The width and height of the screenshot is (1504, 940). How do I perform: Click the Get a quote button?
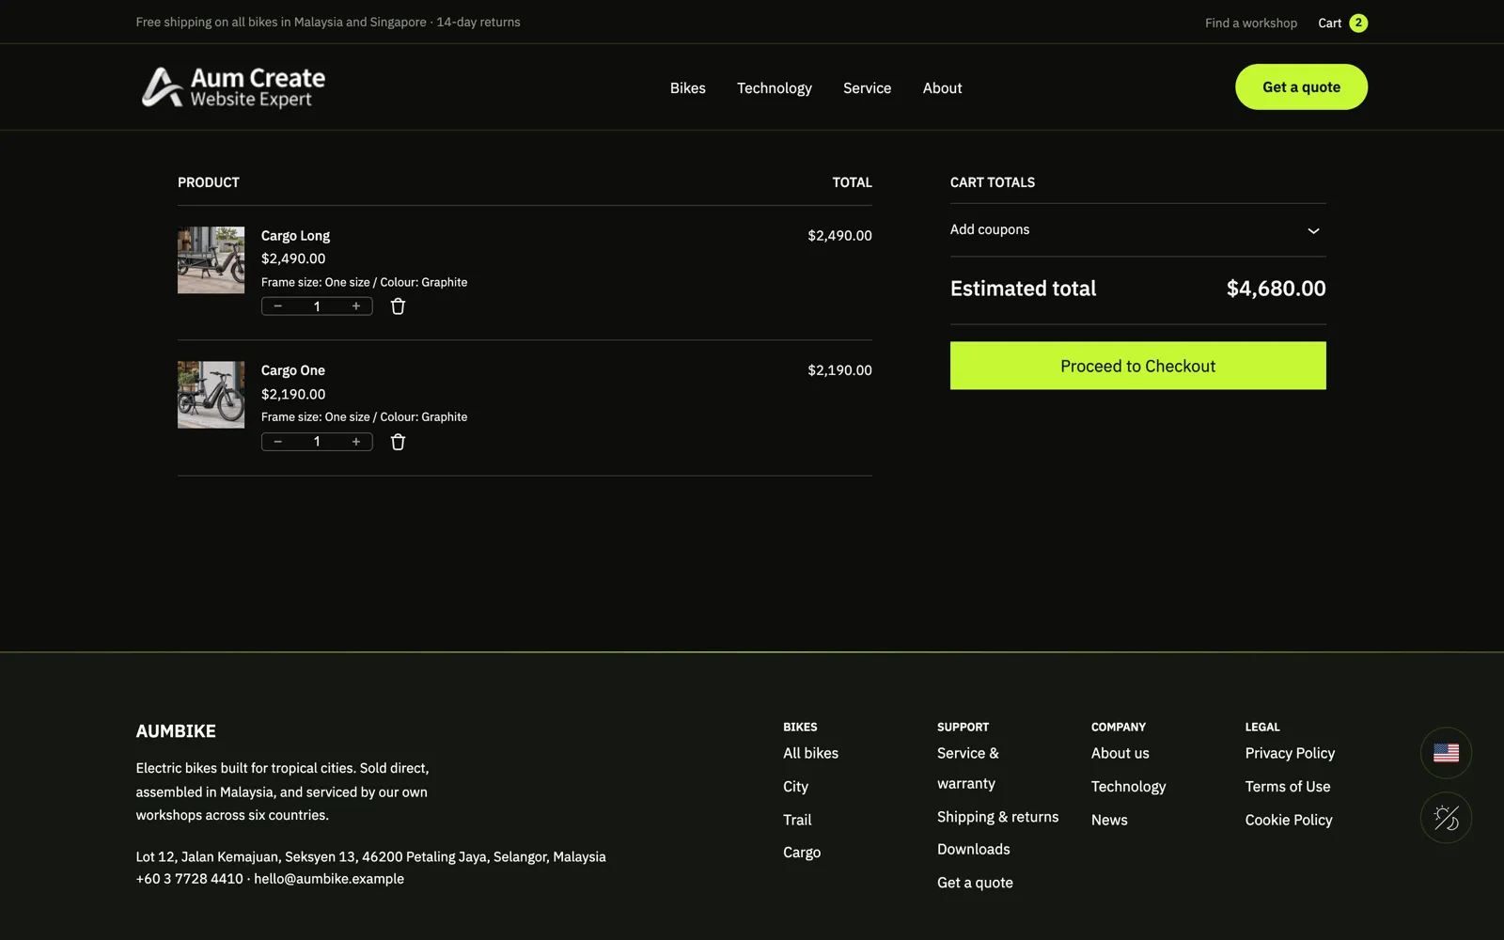click(1301, 86)
